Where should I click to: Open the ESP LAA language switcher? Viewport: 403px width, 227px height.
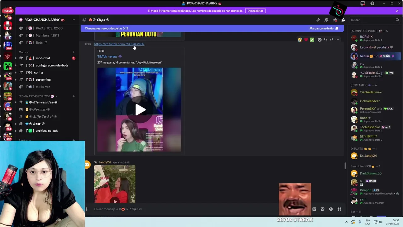click(x=368, y=222)
